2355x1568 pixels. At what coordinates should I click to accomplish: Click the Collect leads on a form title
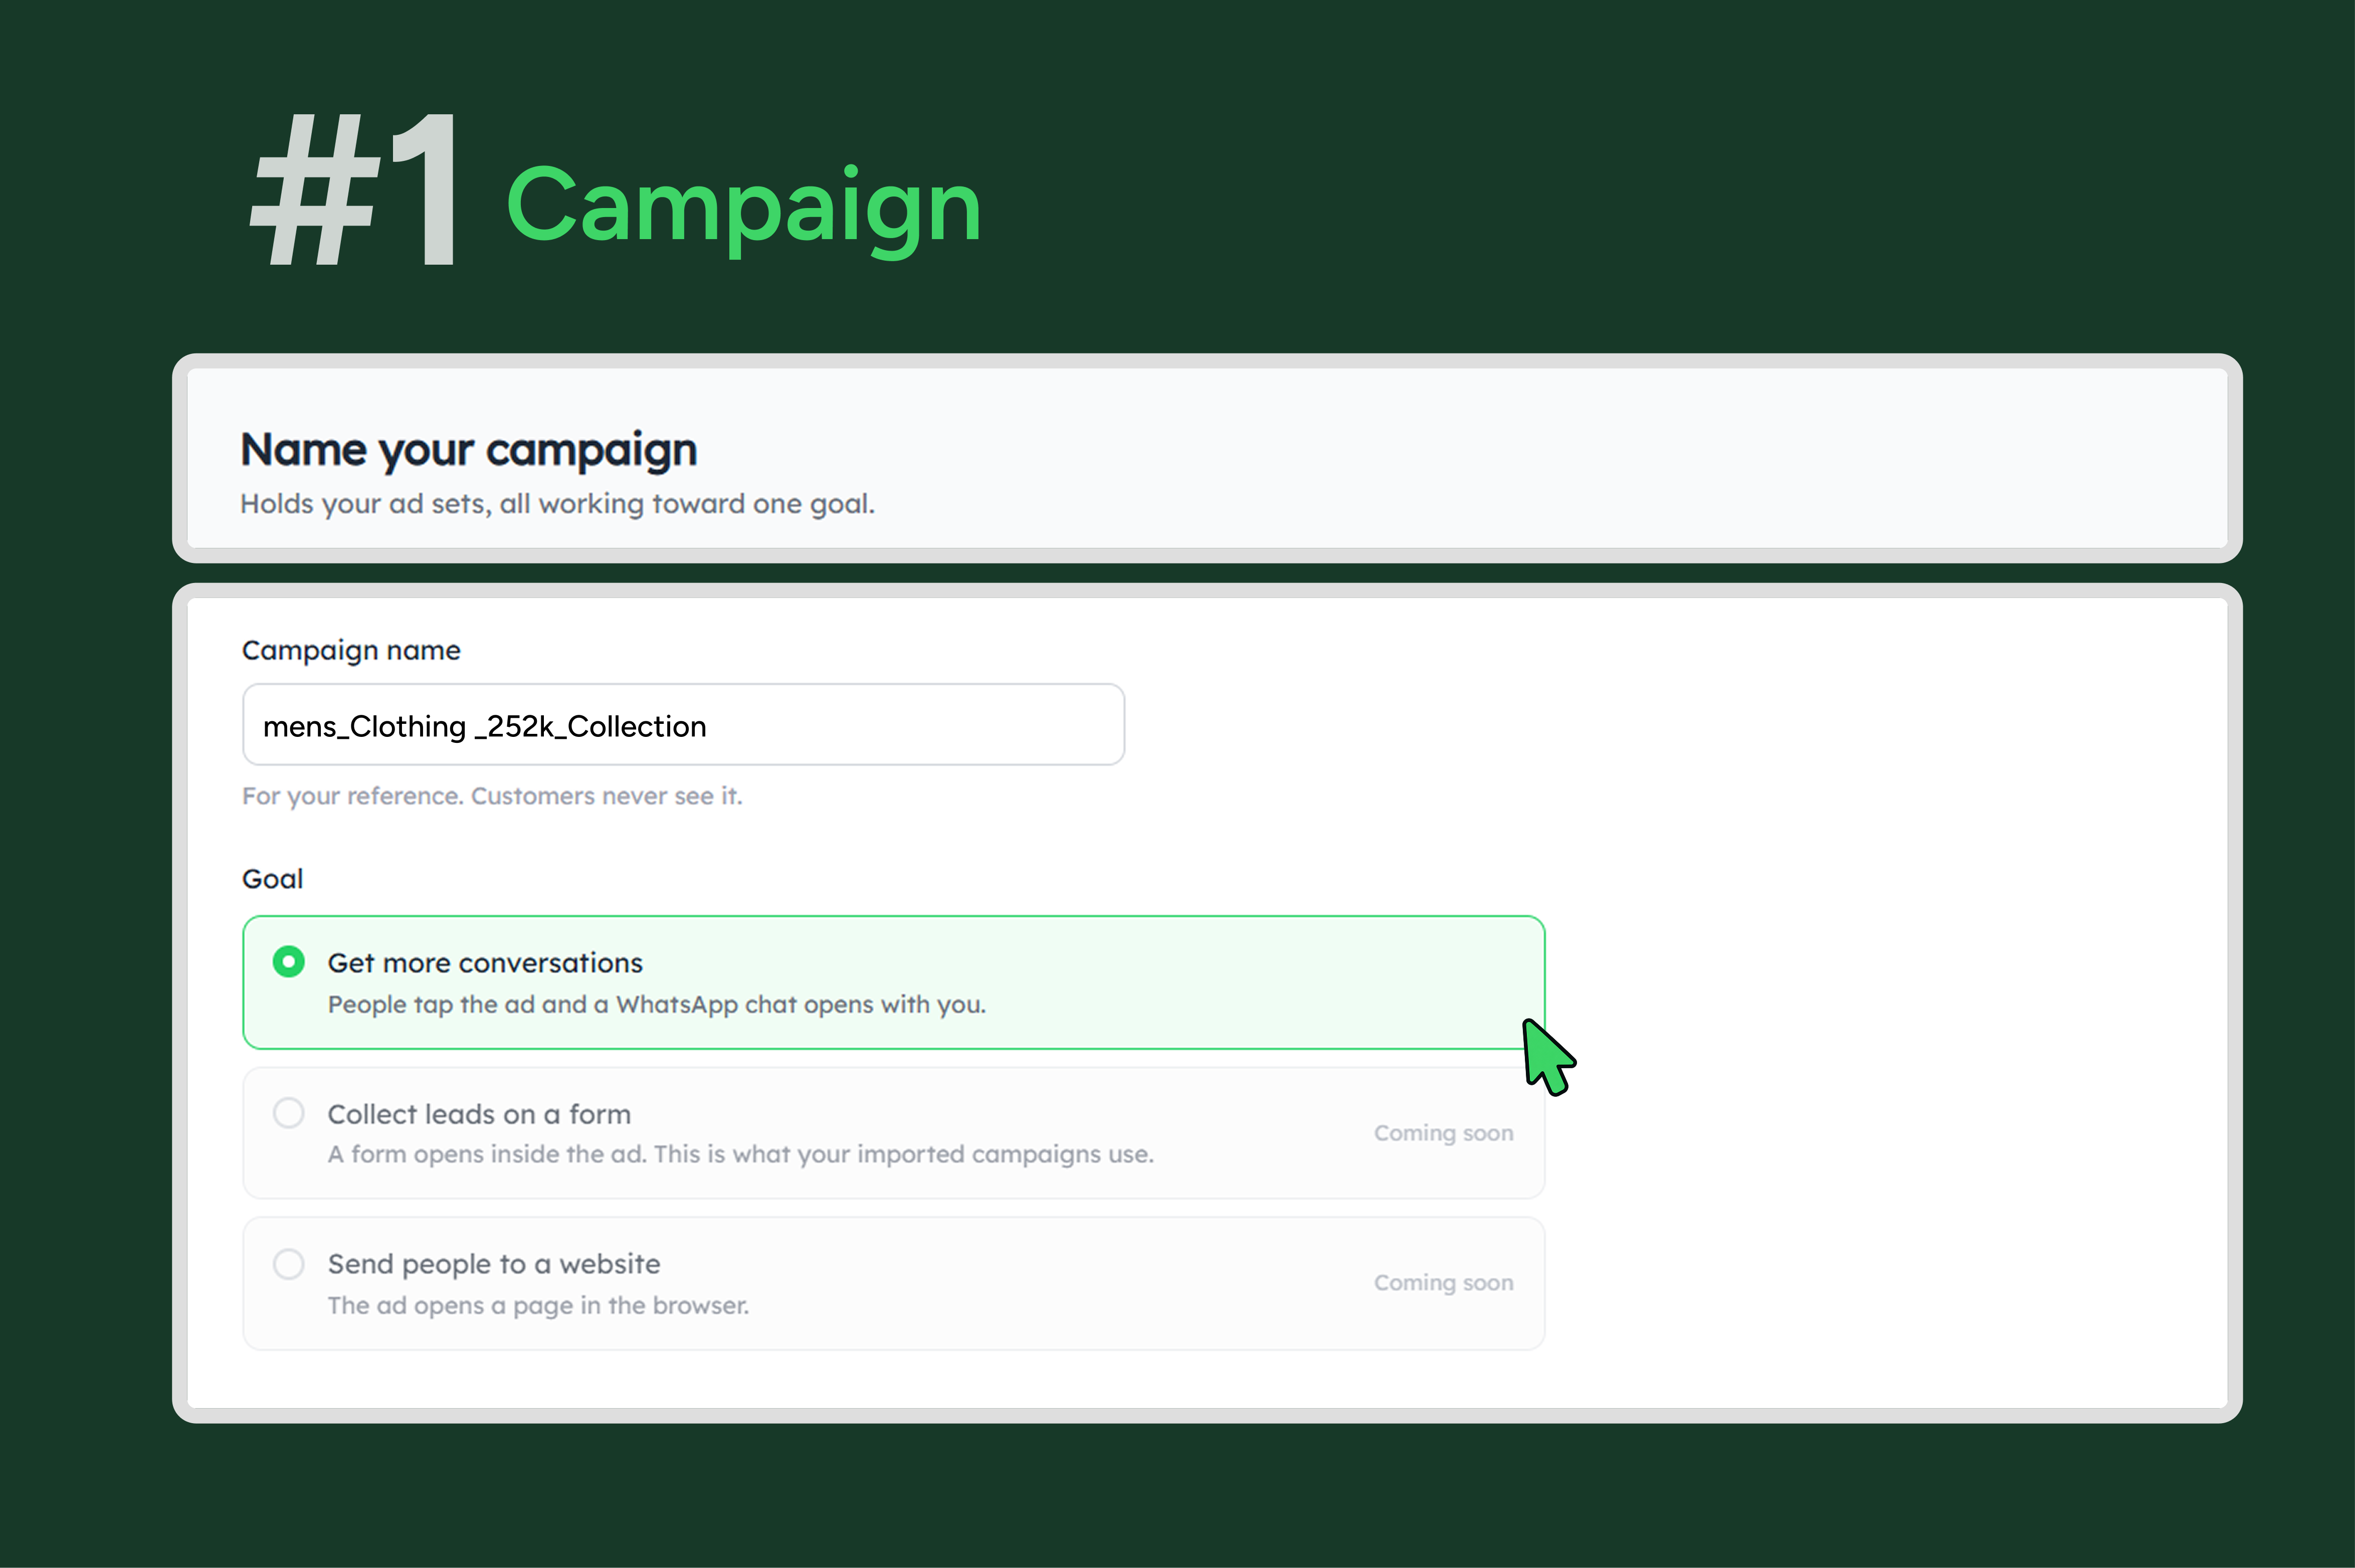(479, 1114)
